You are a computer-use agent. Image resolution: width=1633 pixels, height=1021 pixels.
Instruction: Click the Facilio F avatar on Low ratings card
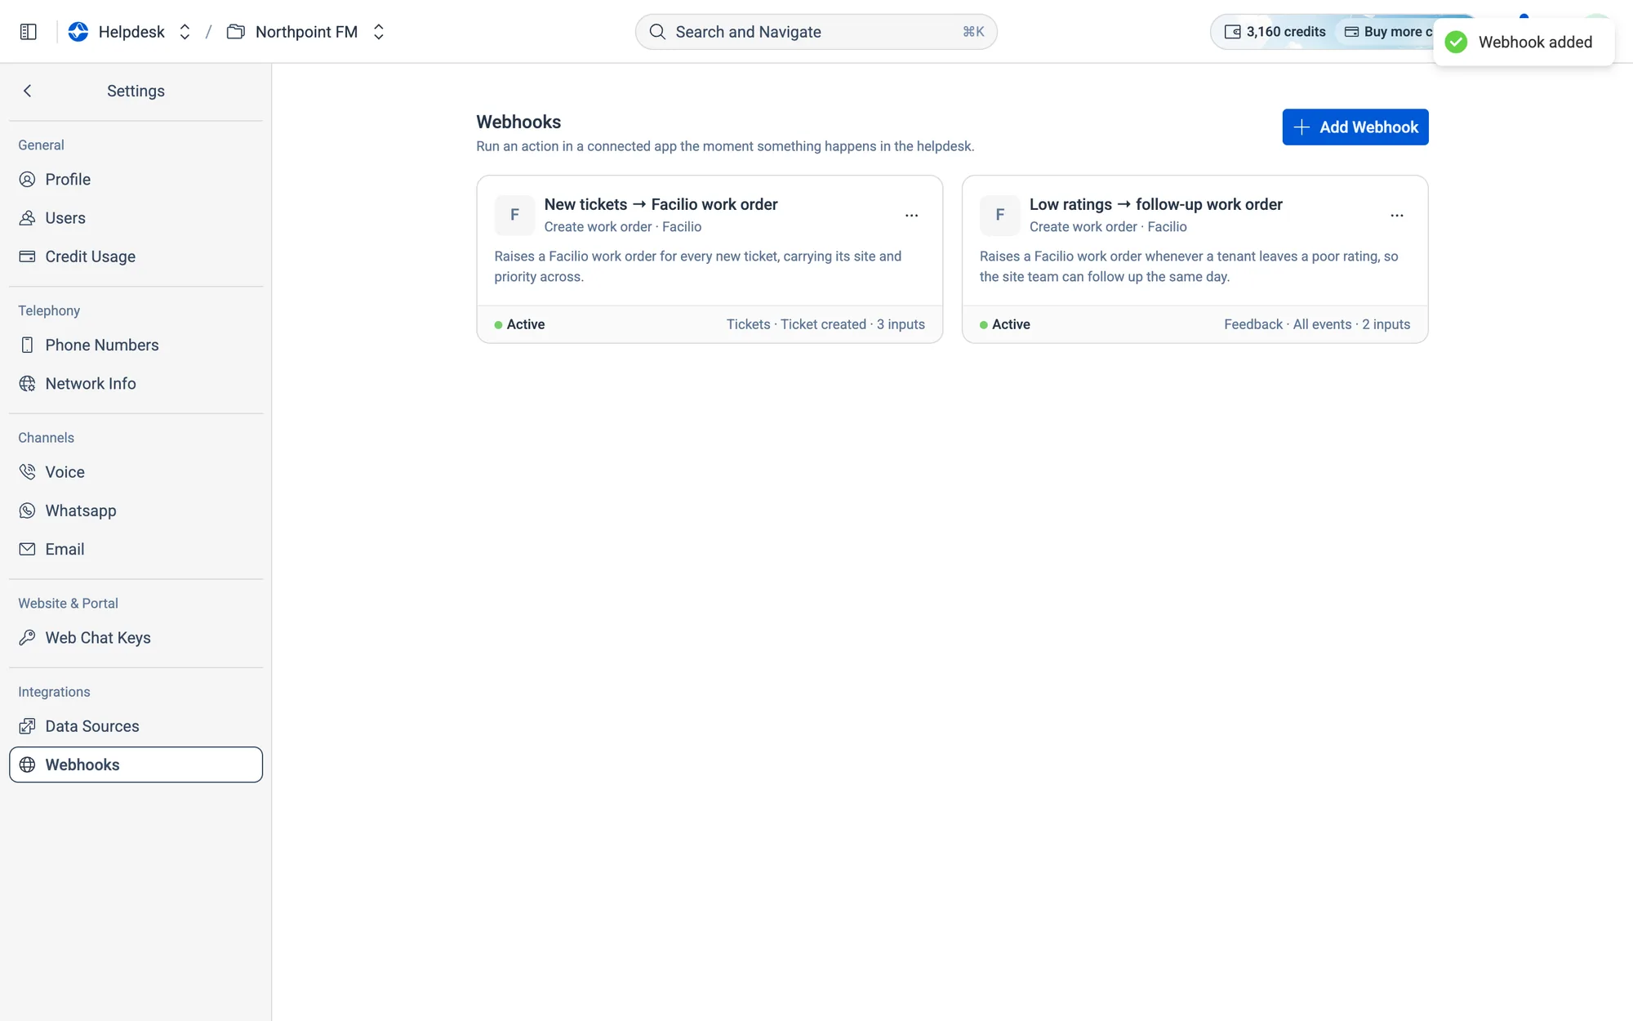coord(999,215)
